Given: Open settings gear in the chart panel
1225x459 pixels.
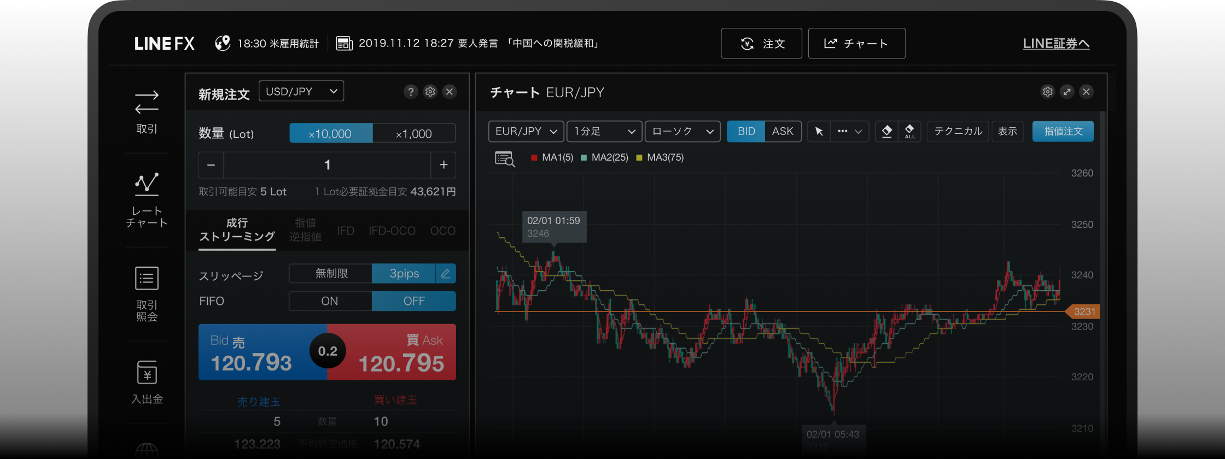Looking at the screenshot, I should [x=1047, y=92].
